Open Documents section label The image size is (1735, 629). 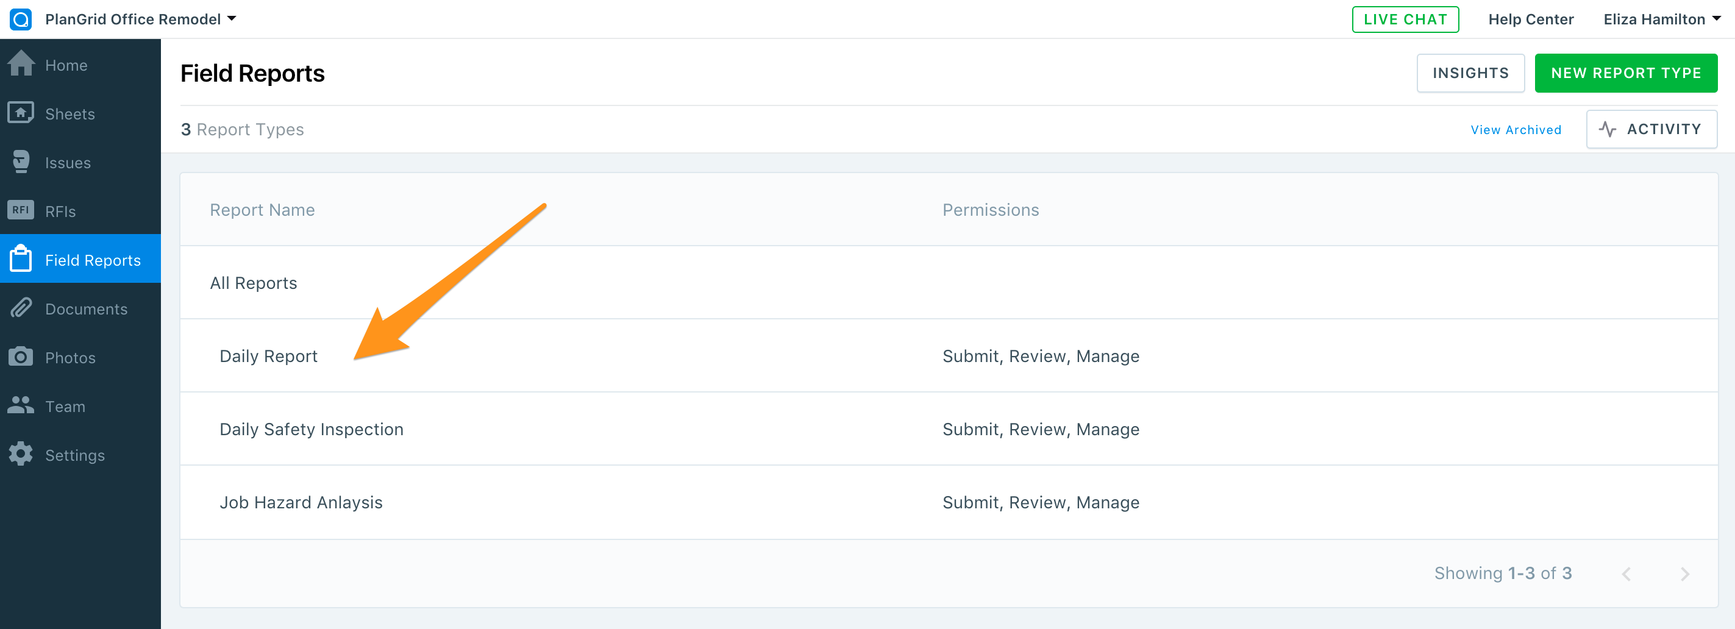86,309
